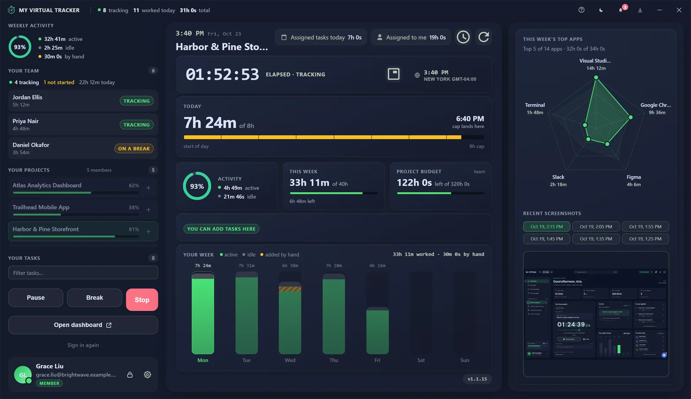
Task: Add task to Atlas Analytics Dashboard plus icon
Action: tap(148, 188)
